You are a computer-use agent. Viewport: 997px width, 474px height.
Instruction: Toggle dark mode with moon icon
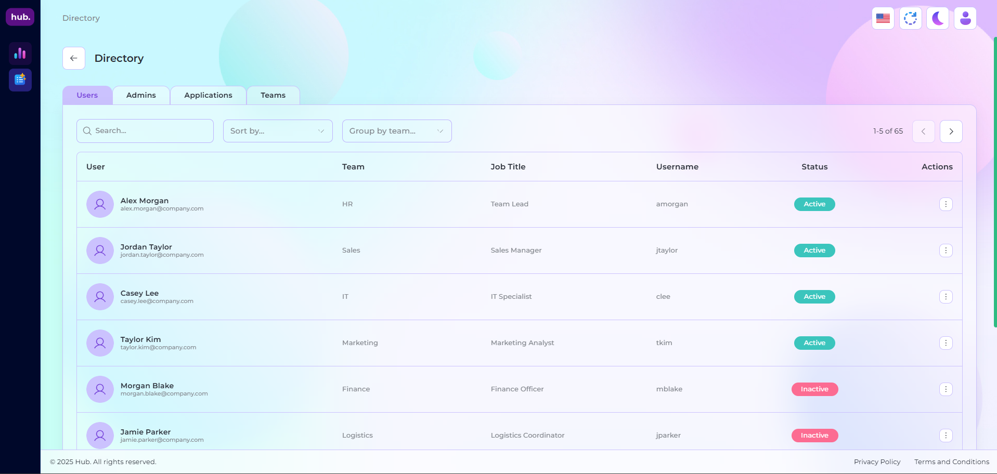coord(938,19)
